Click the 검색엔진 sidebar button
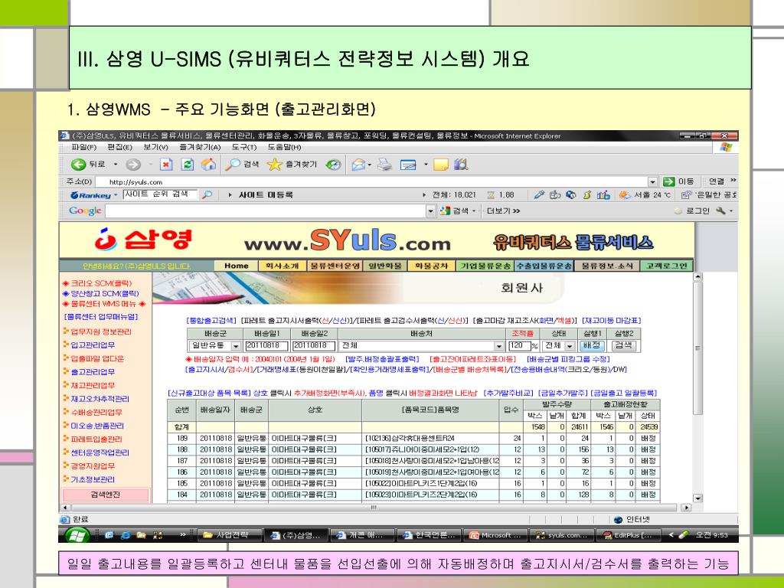 tap(106, 495)
